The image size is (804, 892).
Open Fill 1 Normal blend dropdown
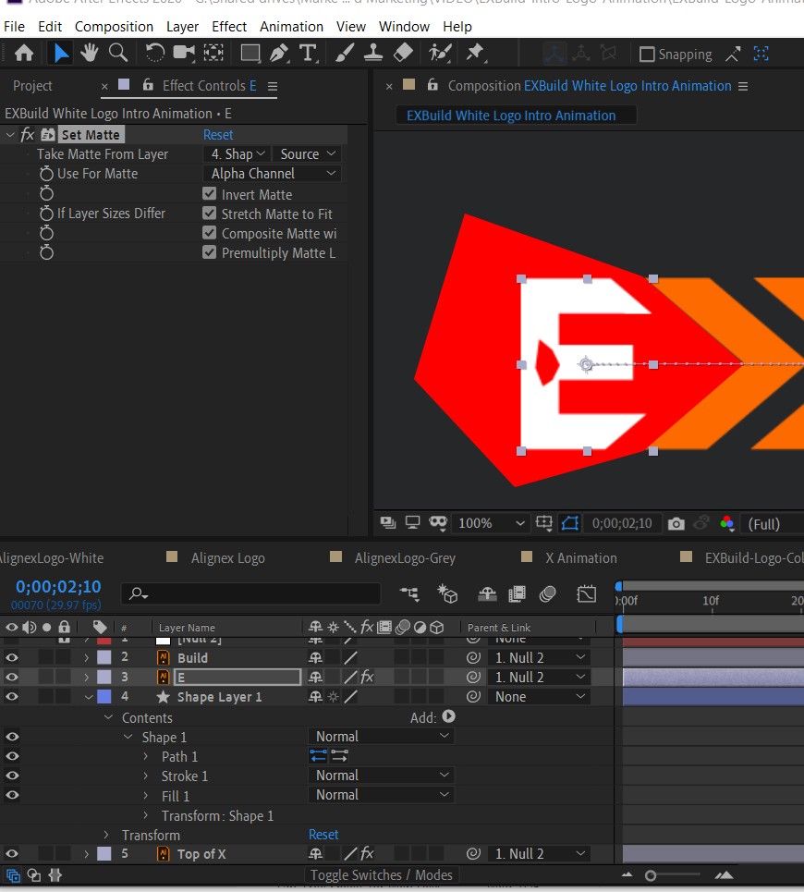381,795
